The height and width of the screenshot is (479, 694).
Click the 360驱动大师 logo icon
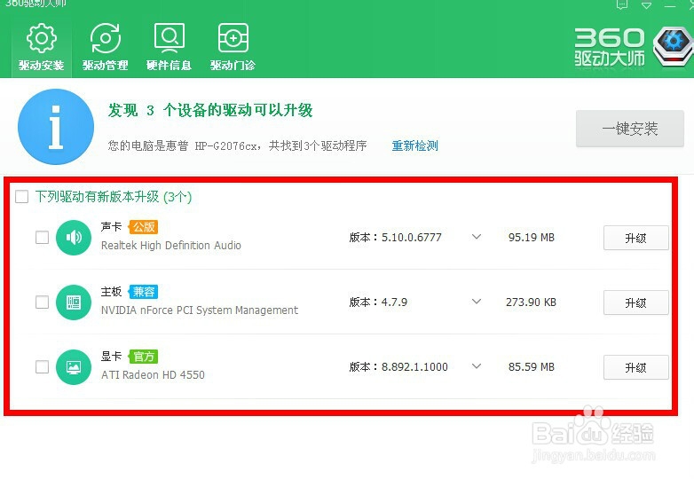[x=674, y=46]
